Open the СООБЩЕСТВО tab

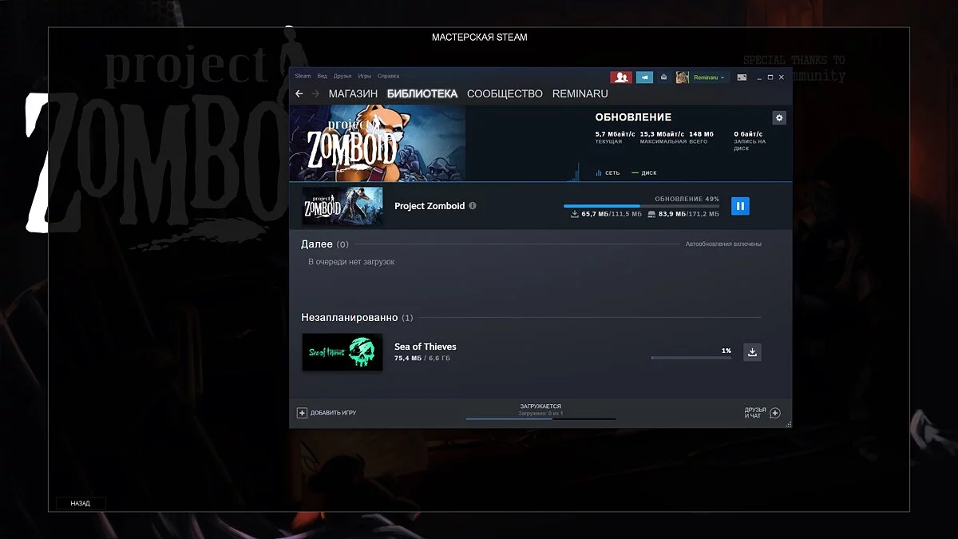[505, 94]
